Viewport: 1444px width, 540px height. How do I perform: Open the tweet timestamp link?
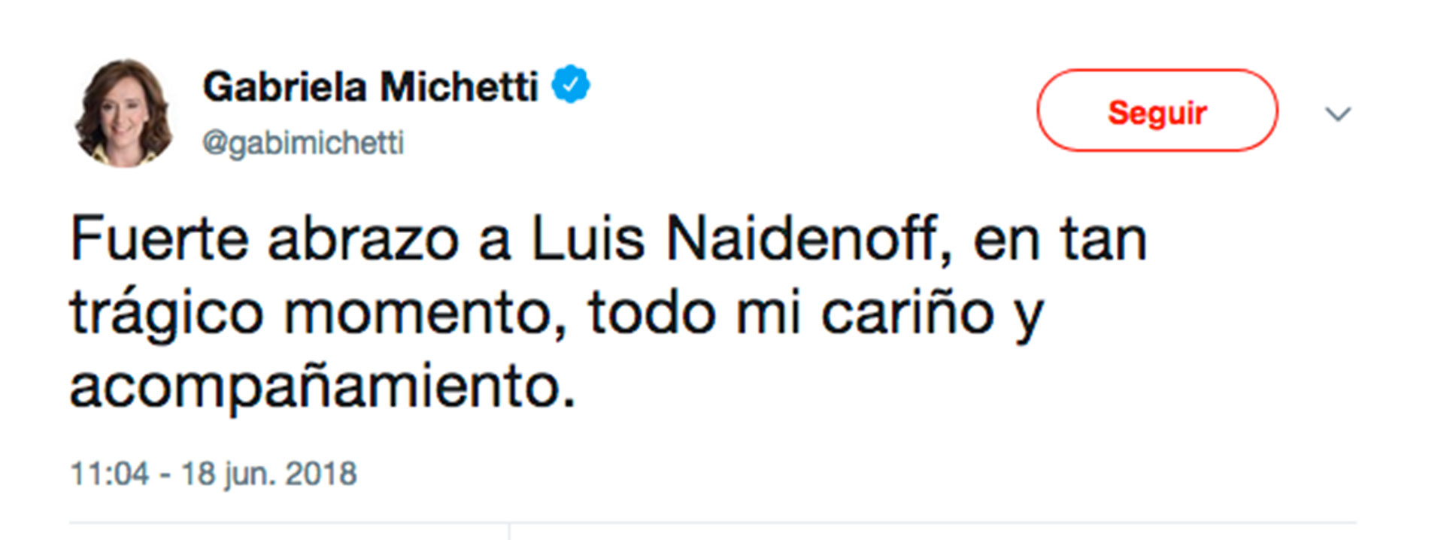coord(213,473)
